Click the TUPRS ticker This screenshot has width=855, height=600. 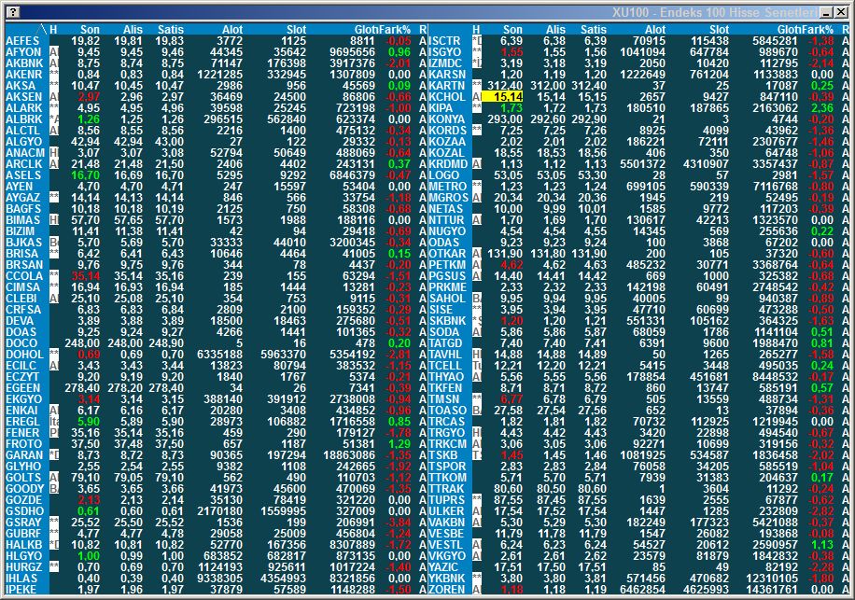[x=446, y=500]
